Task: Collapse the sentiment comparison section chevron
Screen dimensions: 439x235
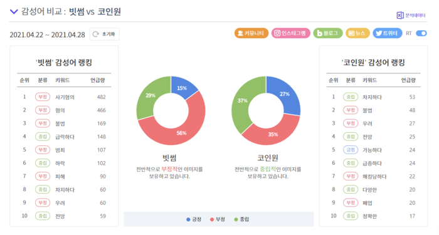Action: point(14,11)
